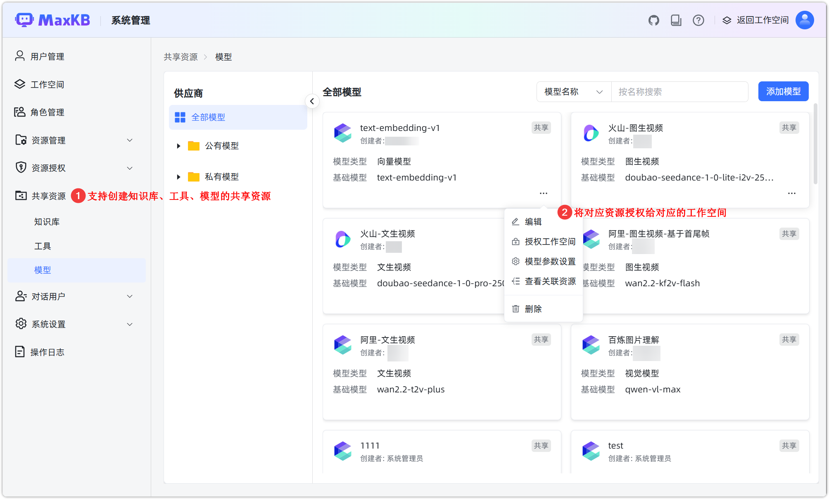Select 授权工作空间 in context menu
This screenshot has width=829, height=499.
click(550, 241)
